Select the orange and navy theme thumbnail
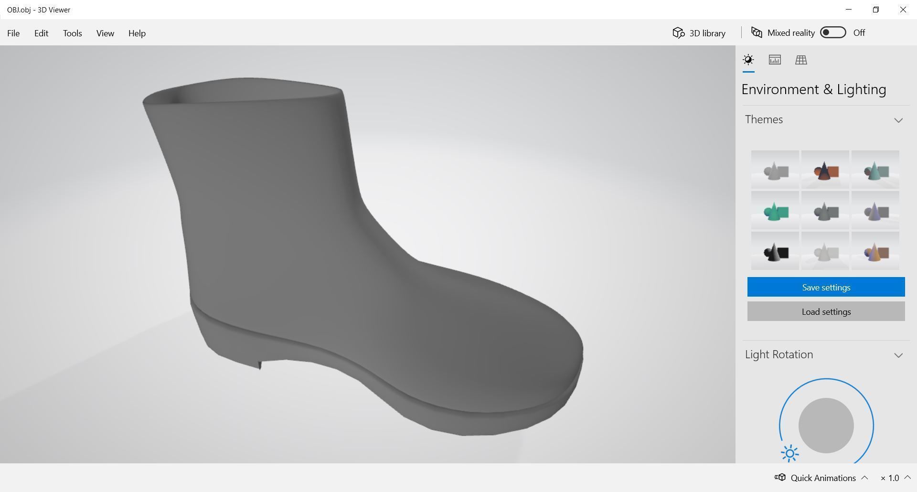The width and height of the screenshot is (917, 492). tap(825, 170)
